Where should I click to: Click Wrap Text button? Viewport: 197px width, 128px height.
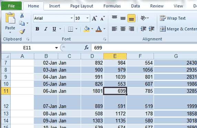click(x=173, y=18)
